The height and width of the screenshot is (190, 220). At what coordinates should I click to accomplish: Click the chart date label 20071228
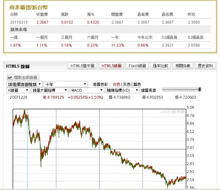pyautogui.click(x=19, y=97)
